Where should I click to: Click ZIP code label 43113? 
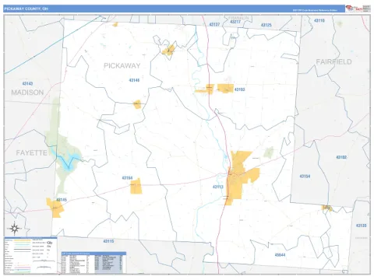pyautogui.click(x=218, y=187)
